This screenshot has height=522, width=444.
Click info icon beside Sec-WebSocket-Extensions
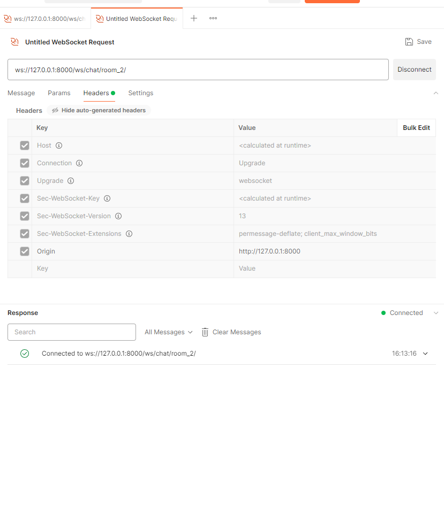(129, 234)
